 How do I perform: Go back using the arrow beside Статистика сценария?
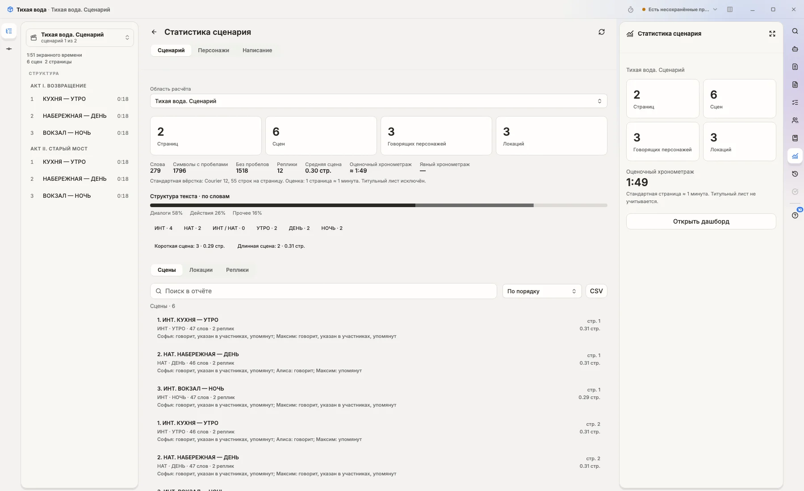pyautogui.click(x=154, y=32)
